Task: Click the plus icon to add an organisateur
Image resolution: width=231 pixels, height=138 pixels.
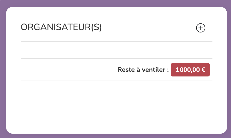Action: (x=201, y=28)
